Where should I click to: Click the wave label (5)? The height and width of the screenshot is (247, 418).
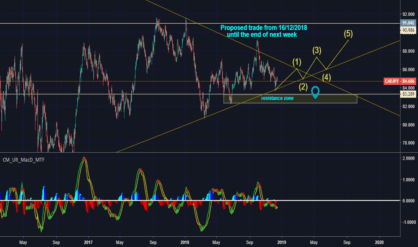(x=348, y=34)
